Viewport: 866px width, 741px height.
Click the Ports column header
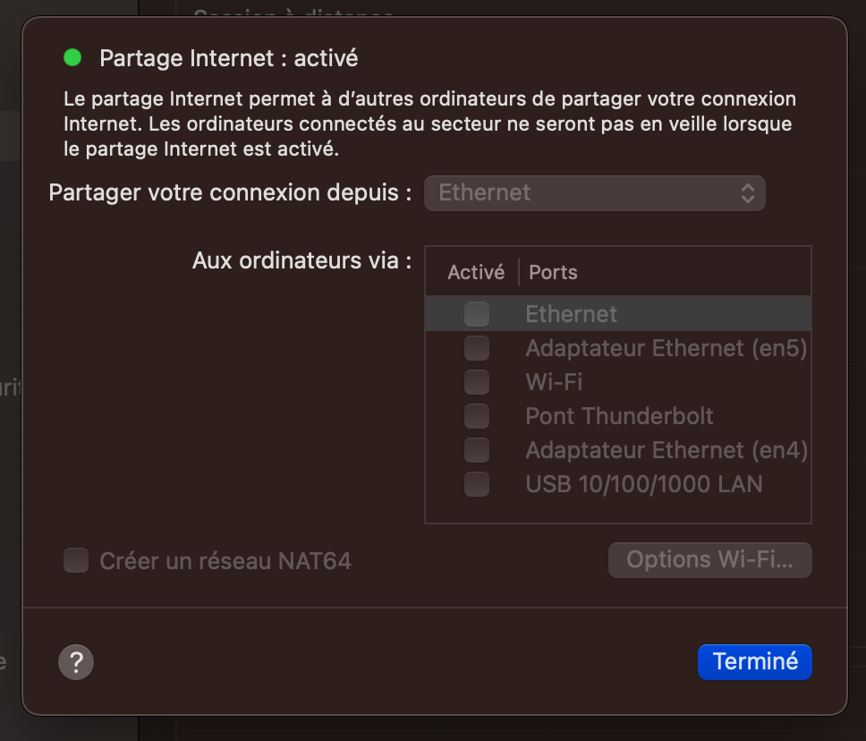click(x=553, y=272)
